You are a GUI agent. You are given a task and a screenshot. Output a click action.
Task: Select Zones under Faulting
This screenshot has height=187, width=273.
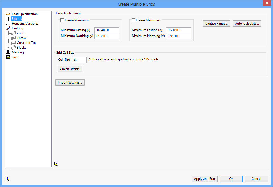click(x=21, y=33)
